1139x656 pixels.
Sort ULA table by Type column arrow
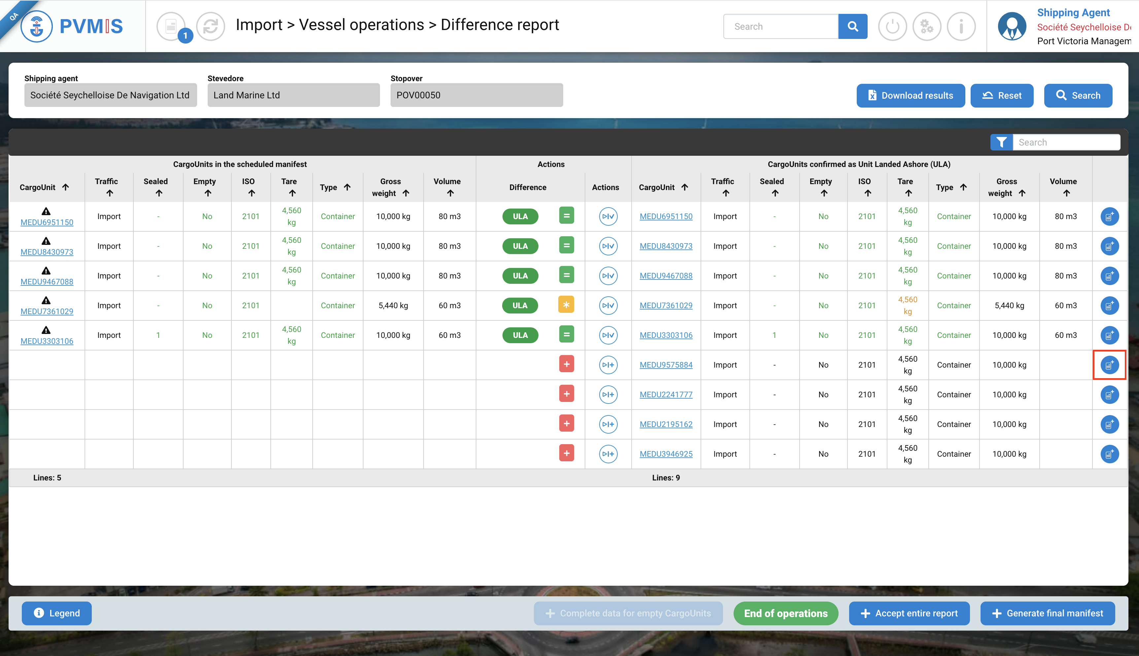coord(963,187)
